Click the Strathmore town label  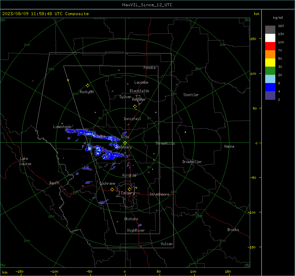click(x=159, y=194)
